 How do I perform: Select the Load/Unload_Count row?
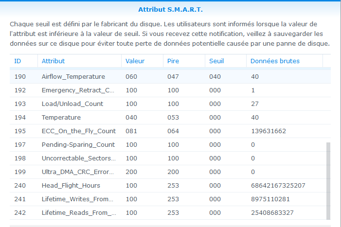pos(170,104)
